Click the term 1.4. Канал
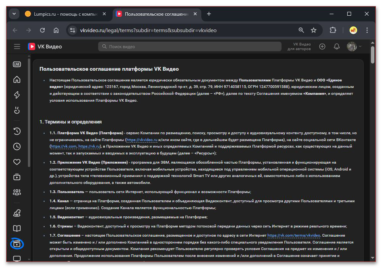 [x=59, y=201]
